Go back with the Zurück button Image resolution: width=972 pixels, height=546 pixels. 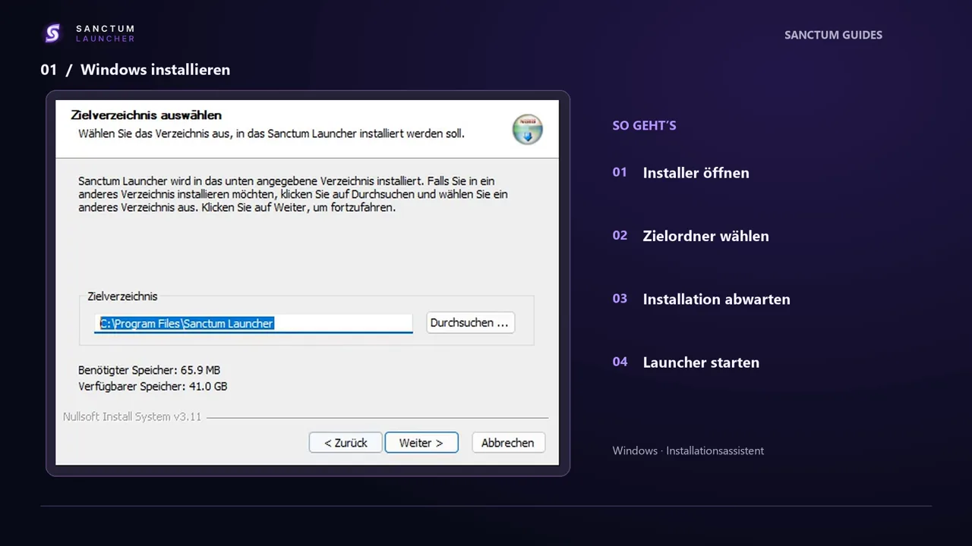[346, 443]
